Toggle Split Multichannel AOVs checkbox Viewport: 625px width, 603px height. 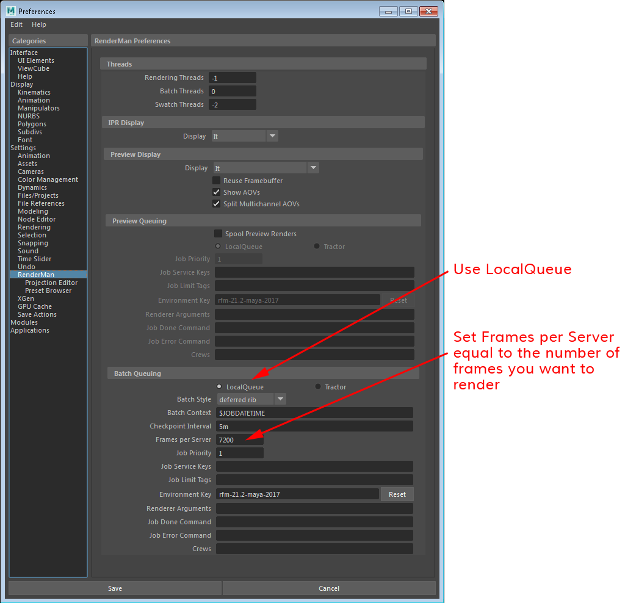[217, 204]
